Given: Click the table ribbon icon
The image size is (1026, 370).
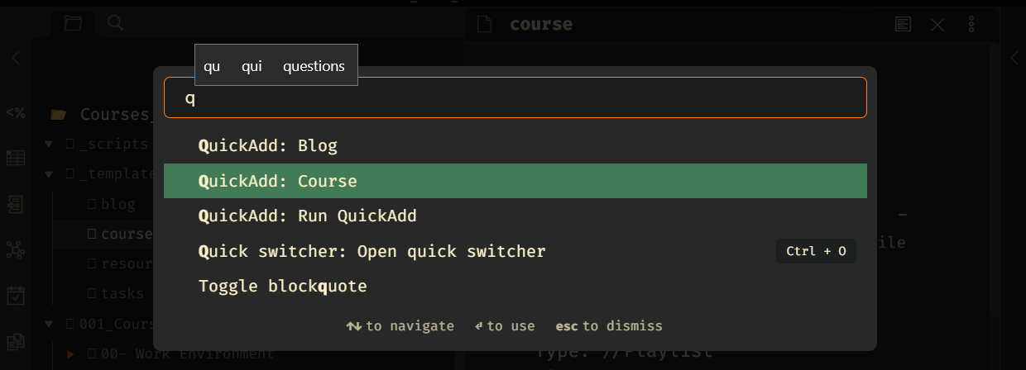Looking at the screenshot, I should pos(16,159).
